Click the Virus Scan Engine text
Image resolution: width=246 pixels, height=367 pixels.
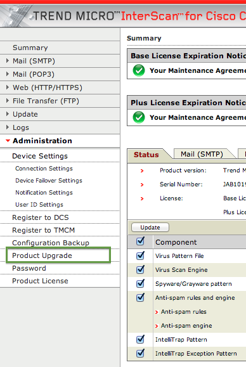tap(181, 270)
